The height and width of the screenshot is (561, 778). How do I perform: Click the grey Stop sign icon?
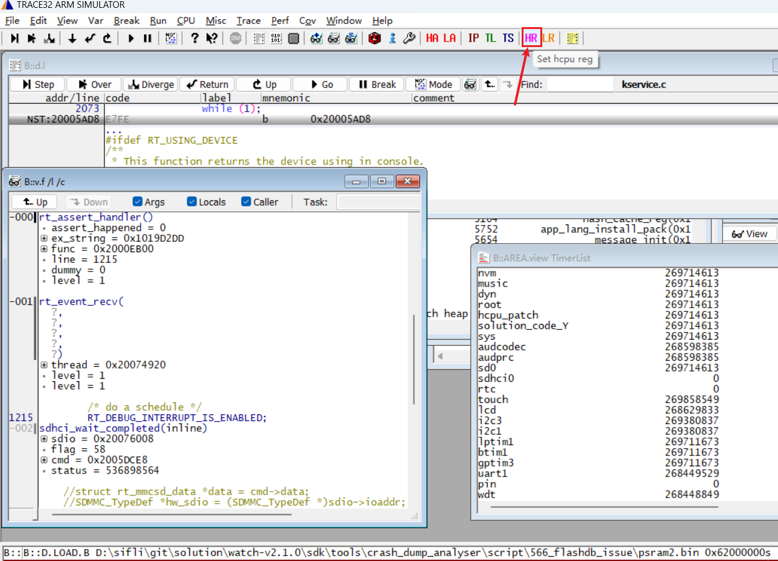point(235,38)
